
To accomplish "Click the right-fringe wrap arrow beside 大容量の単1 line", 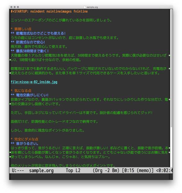I will (x=169, y=55).
